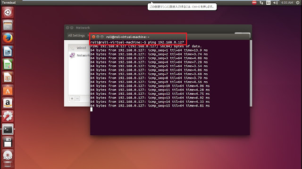Click the terminal cursor block

(91, 109)
